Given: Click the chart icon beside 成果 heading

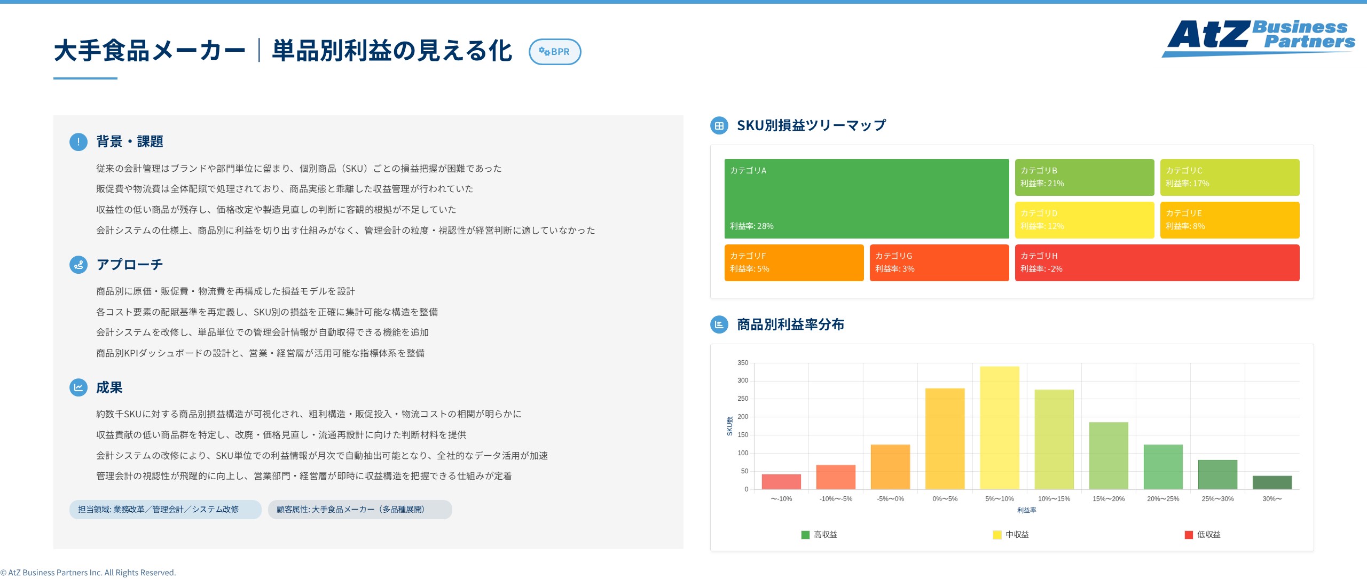Looking at the screenshot, I should (78, 388).
